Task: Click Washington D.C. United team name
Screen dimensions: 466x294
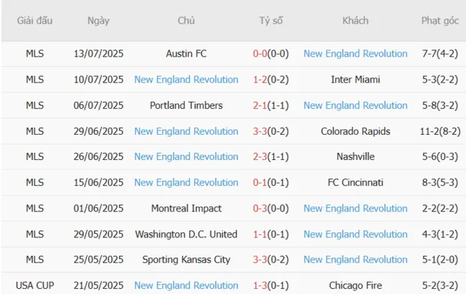Action: 186,234
